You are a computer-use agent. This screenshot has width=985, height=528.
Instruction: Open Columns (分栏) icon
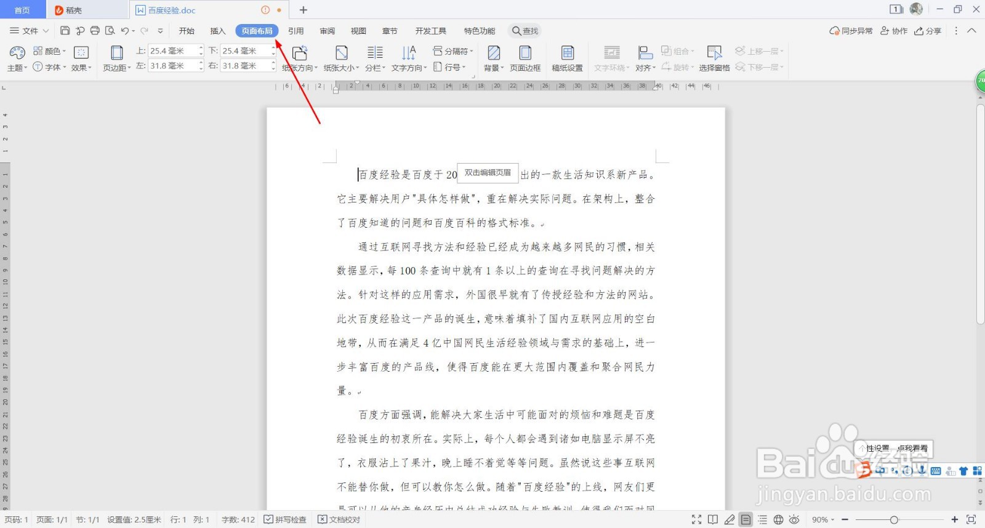pyautogui.click(x=375, y=53)
